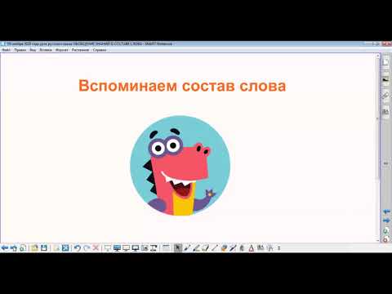This screenshot has height=294, width=392.
Task: Open the Вставка menu
Action: (x=46, y=50)
